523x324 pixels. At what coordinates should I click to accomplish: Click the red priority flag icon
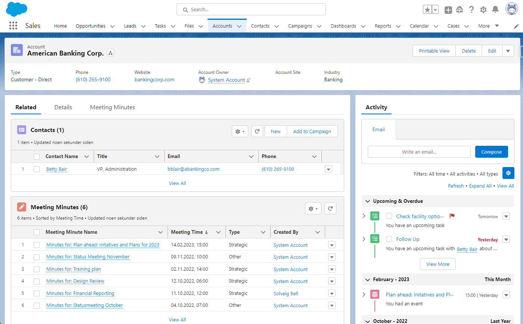[452, 216]
